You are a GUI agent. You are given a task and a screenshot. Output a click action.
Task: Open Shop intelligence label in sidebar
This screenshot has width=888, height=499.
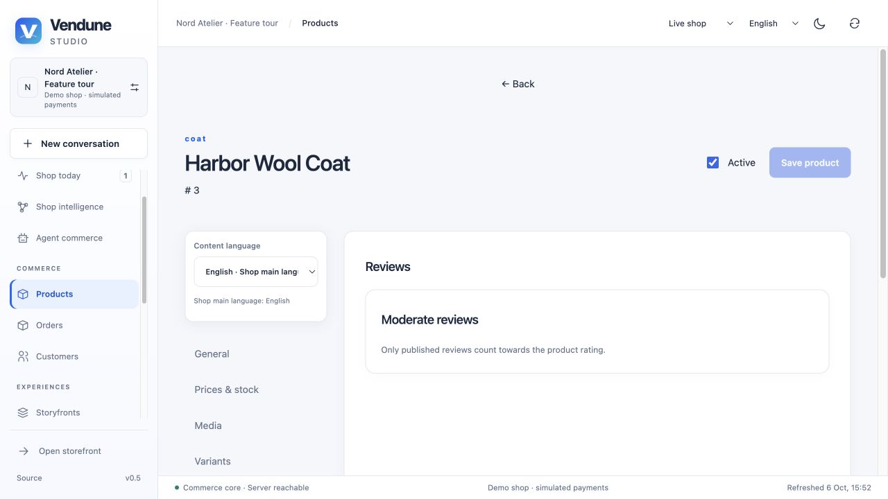tap(69, 207)
